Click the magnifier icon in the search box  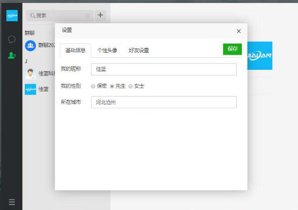click(33, 16)
